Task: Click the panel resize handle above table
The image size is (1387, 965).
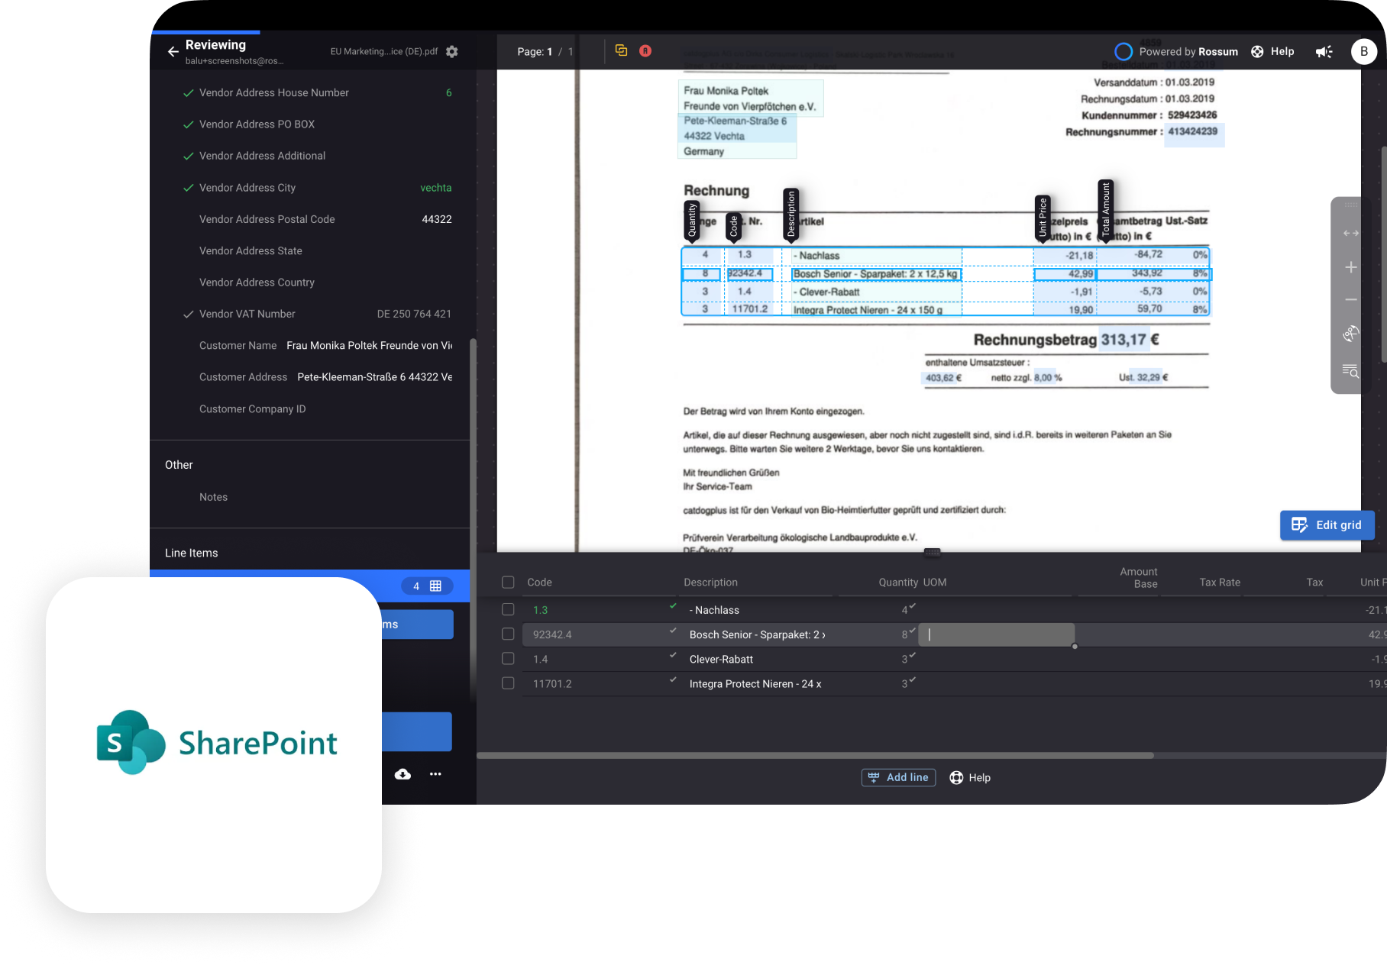Action: tap(932, 552)
